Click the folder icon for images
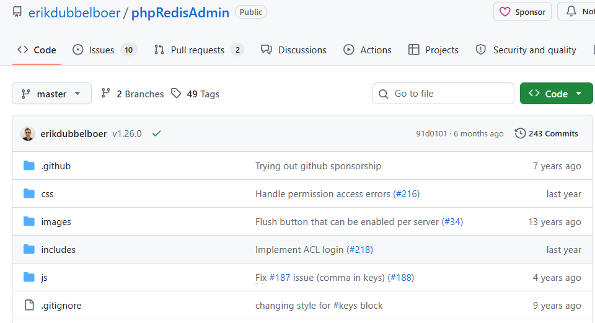The image size is (595, 323). pos(29,221)
